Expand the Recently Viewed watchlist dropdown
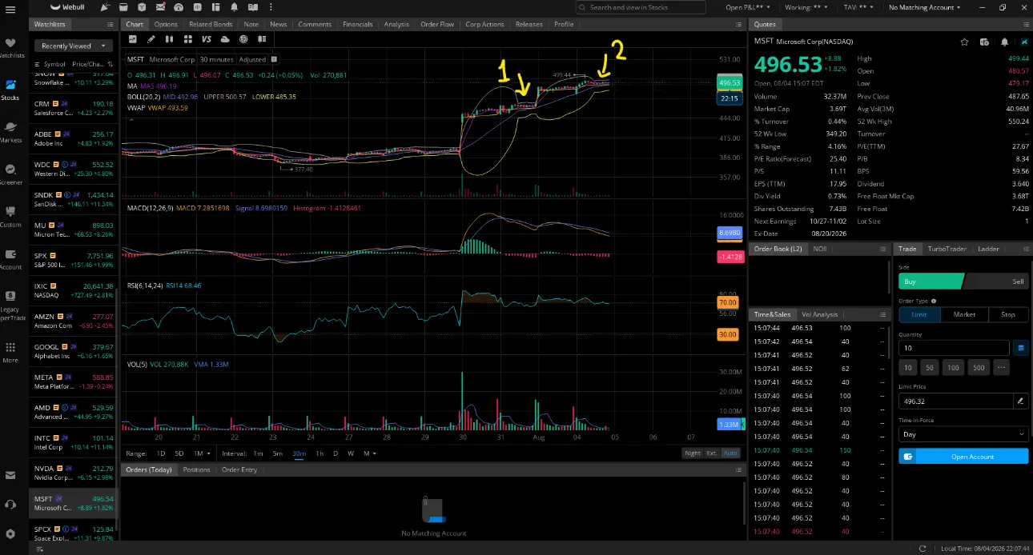This screenshot has height=555, width=1033. [73, 46]
